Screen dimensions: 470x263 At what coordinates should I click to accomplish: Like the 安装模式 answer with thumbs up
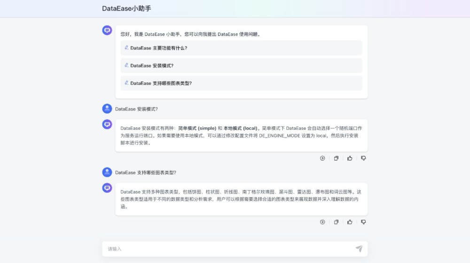click(350, 158)
